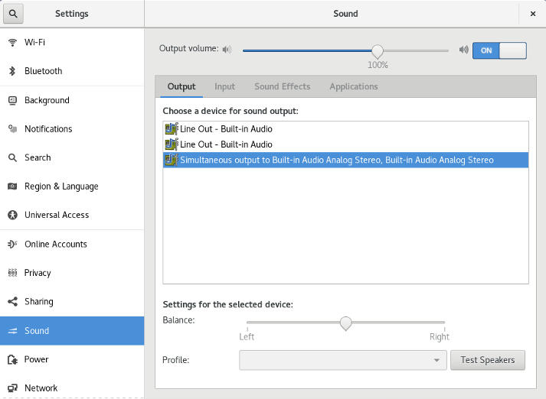Toggle the output sound ON switch off

[x=499, y=50]
